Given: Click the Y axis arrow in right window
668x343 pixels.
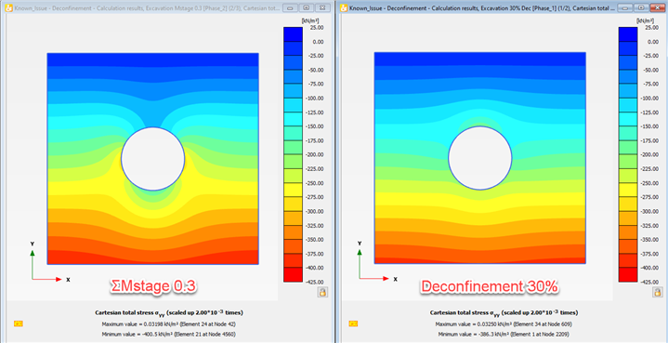Looking at the screenshot, I should [360, 264].
